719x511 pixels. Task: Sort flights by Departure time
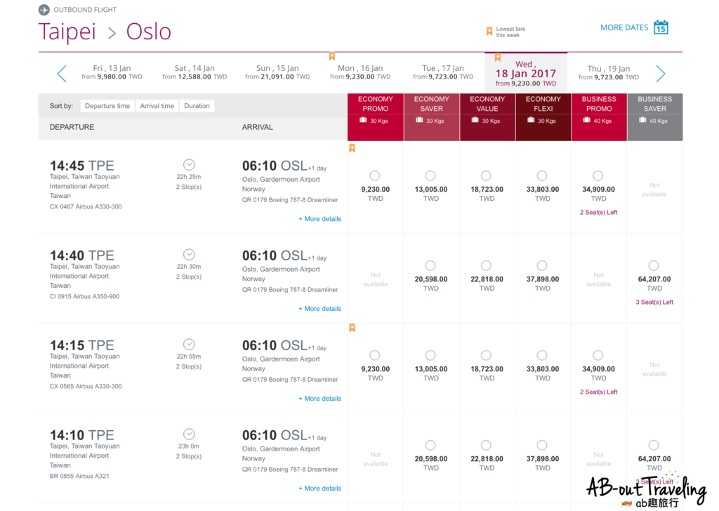[107, 106]
